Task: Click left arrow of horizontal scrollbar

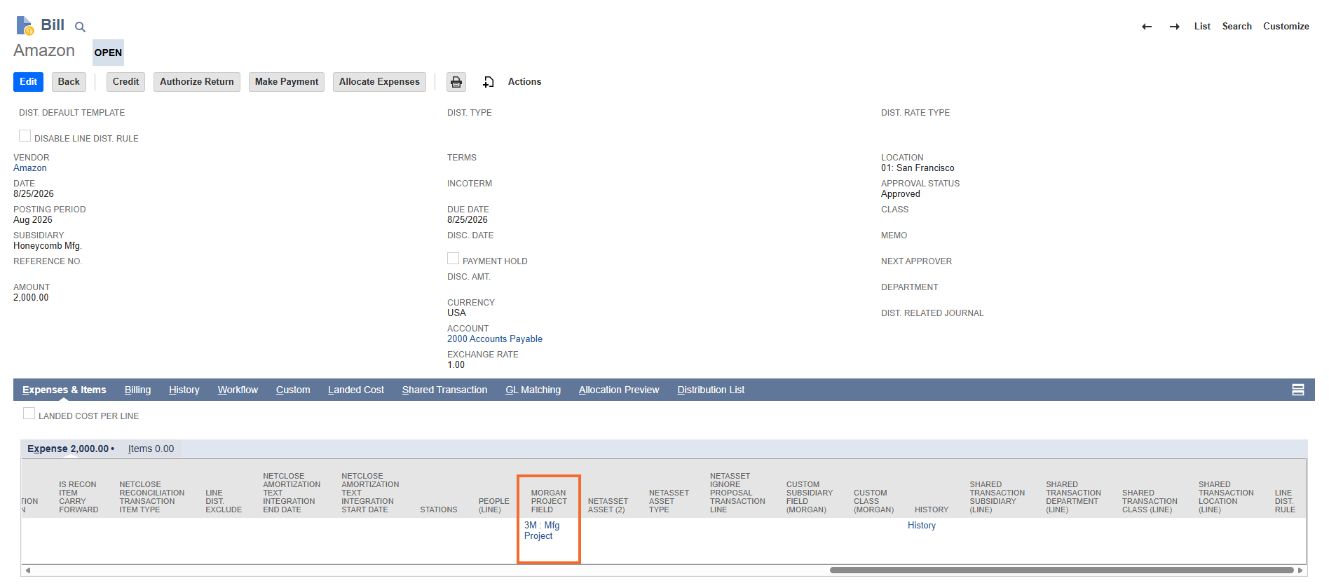Action: pyautogui.click(x=28, y=570)
